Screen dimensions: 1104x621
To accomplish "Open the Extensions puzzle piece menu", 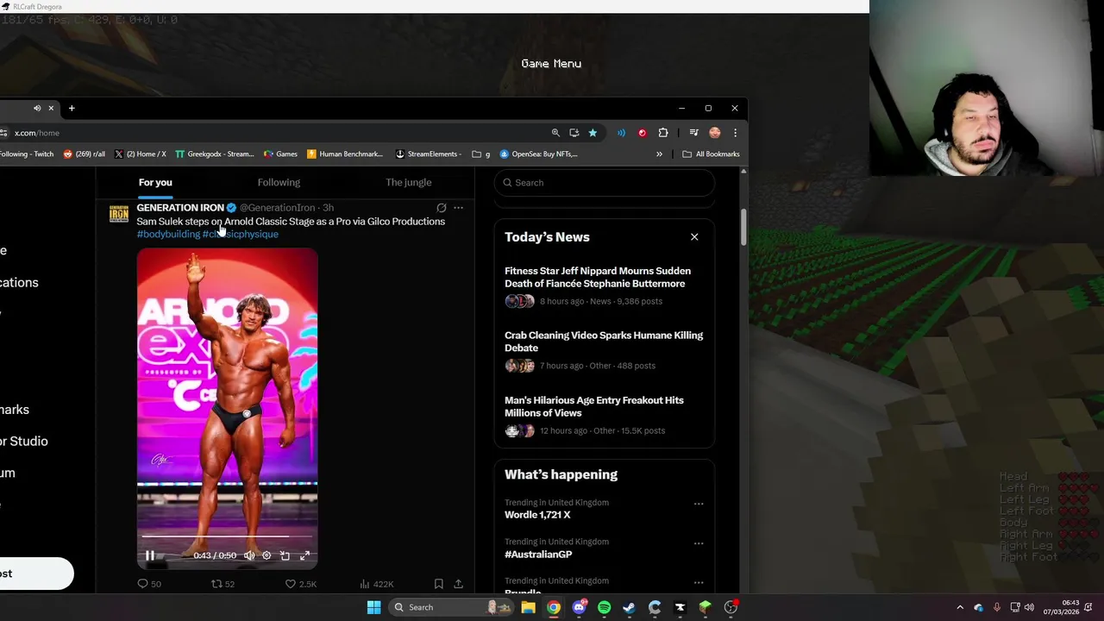I will pos(663,133).
